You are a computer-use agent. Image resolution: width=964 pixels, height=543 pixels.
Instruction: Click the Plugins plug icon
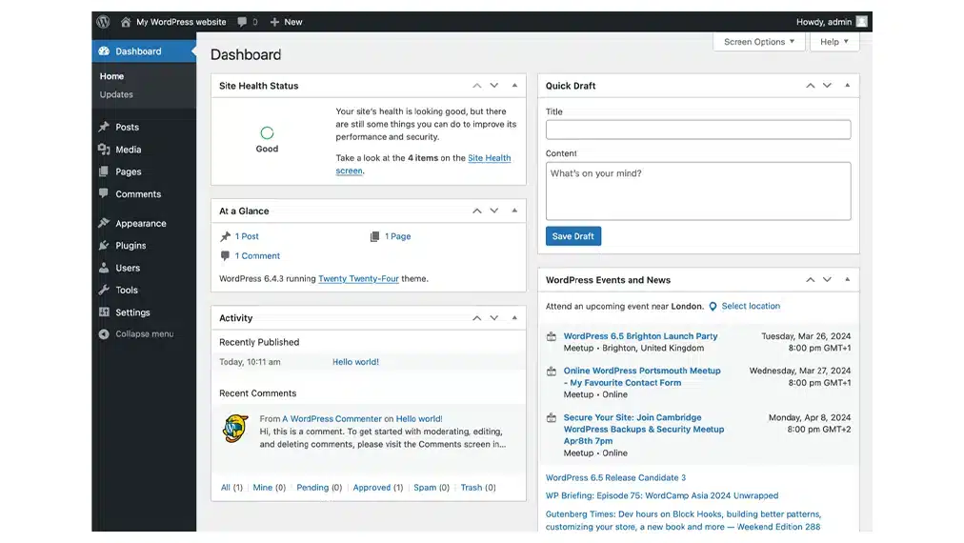tap(104, 246)
